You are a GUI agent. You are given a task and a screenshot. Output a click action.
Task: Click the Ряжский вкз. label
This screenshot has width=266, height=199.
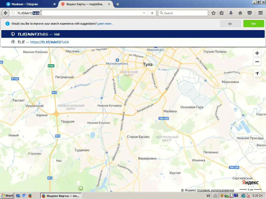[156, 50]
